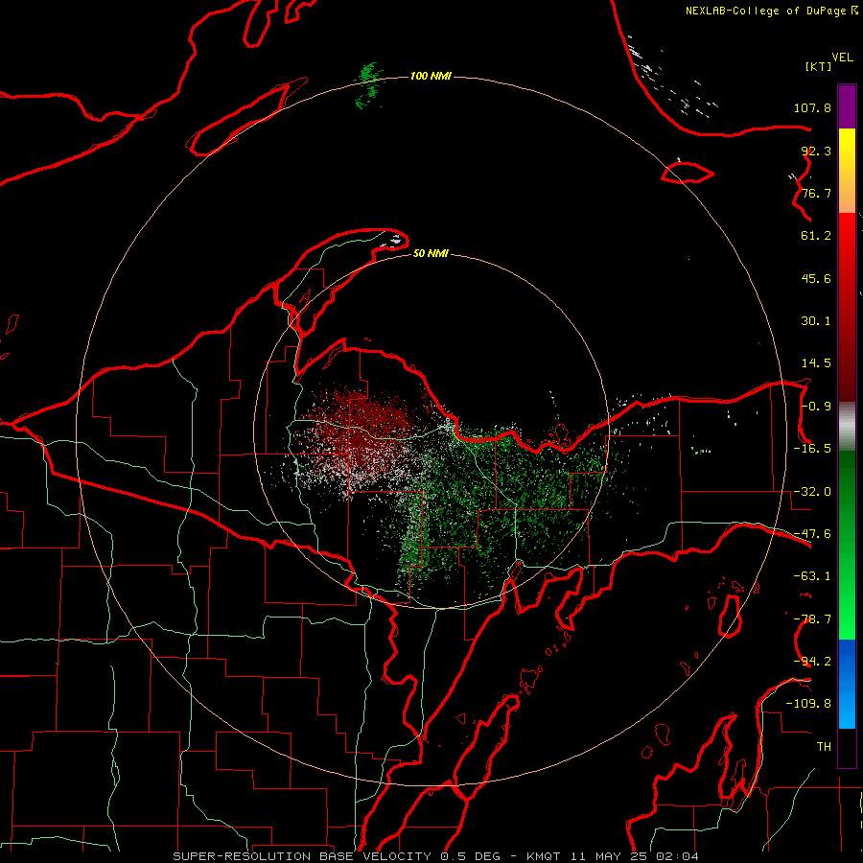Viewport: 863px width, 863px height.
Task: Click the -94.2 scale value
Action: tap(812, 661)
